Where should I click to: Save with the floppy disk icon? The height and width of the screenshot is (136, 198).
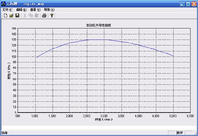point(17,15)
